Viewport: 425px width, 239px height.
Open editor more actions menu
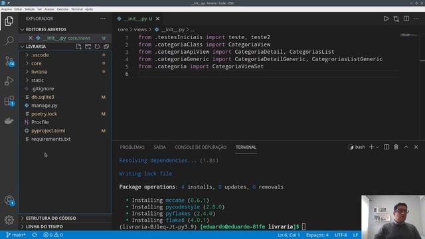(416, 19)
